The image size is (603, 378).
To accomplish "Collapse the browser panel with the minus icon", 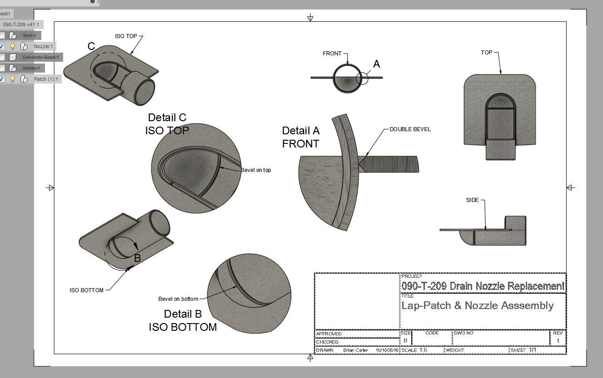I will coord(93,1).
